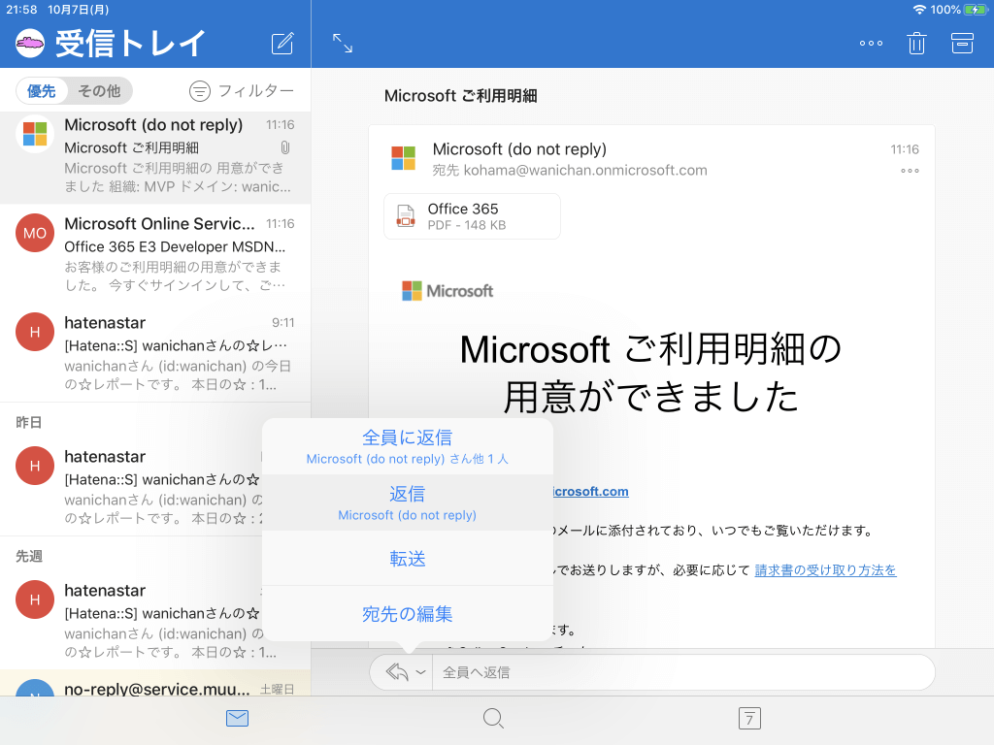Open the Microsoft (do not reply) email in list

(155, 157)
